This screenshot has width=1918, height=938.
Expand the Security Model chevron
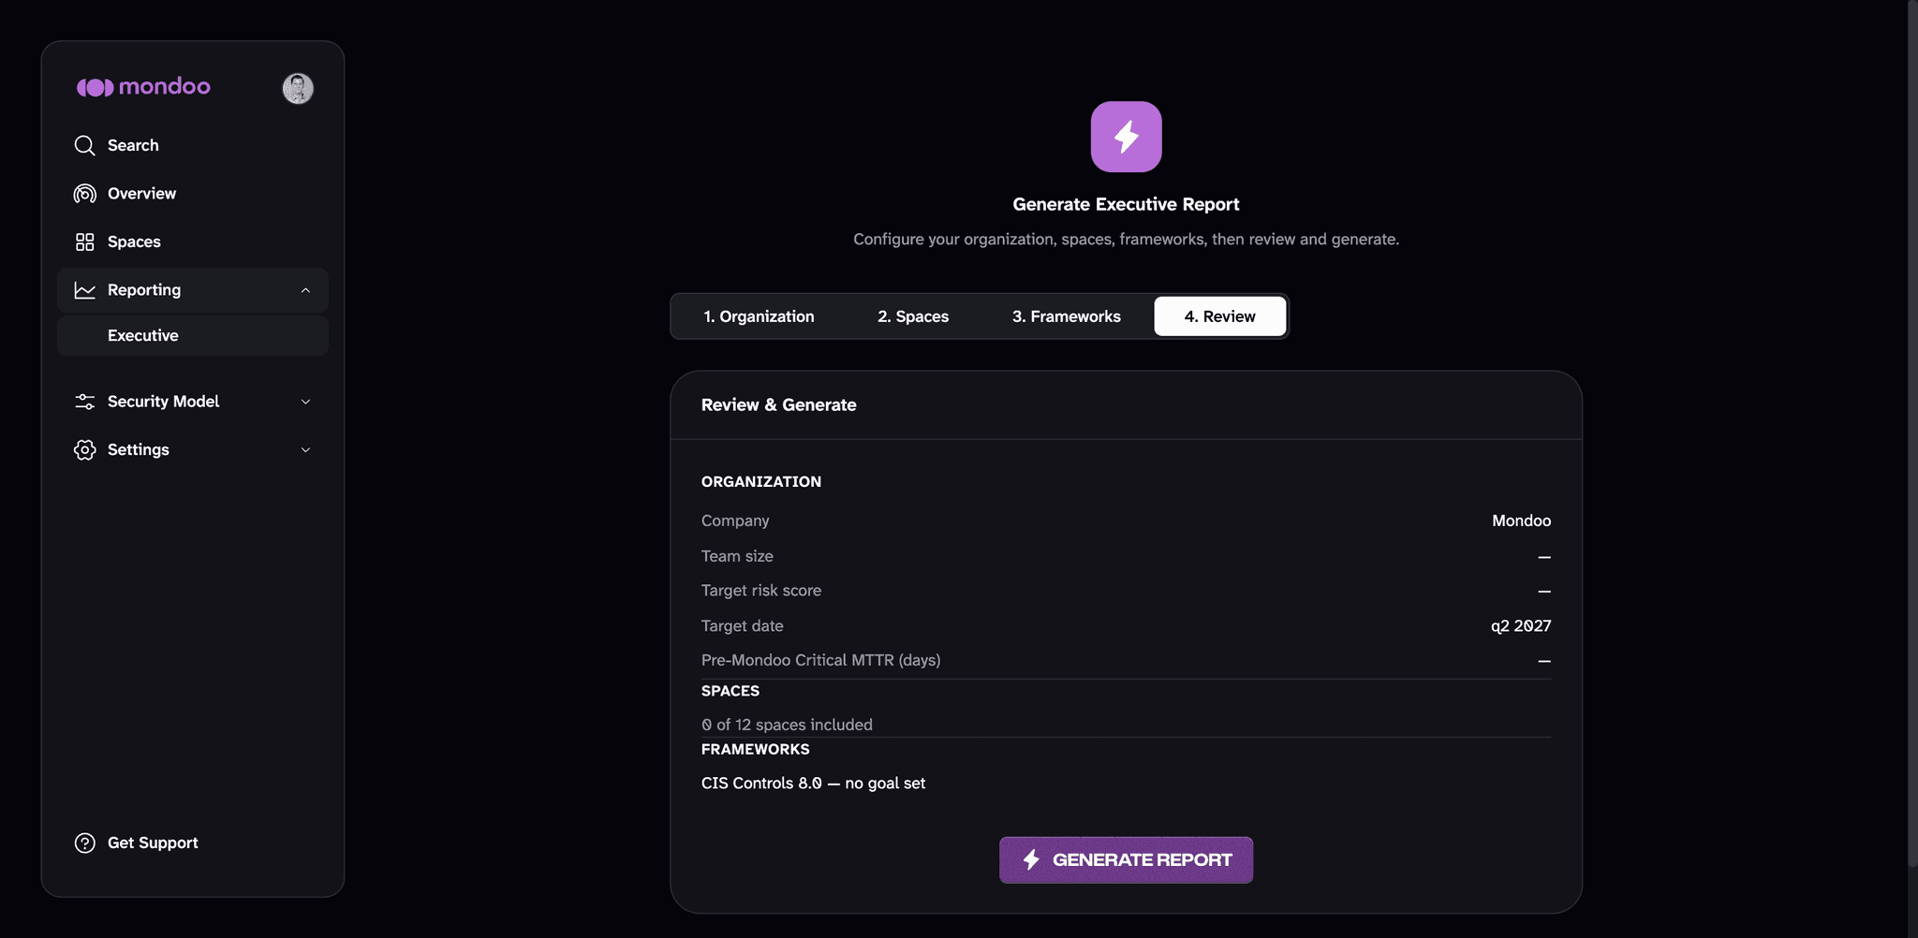point(305,402)
